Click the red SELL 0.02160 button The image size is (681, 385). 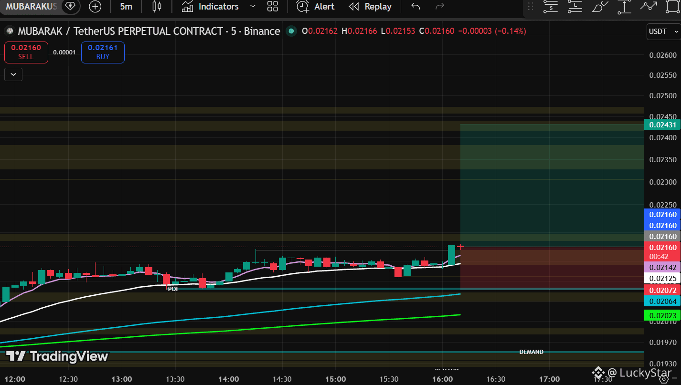pyautogui.click(x=26, y=52)
